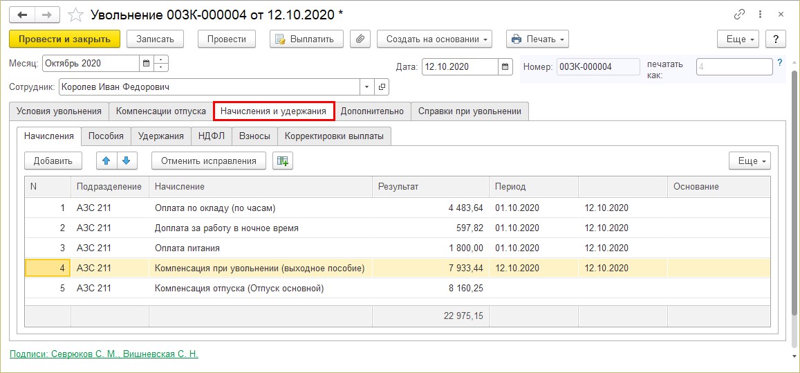Click Отменить исправления button
Image resolution: width=800 pixels, height=373 pixels.
click(x=209, y=161)
